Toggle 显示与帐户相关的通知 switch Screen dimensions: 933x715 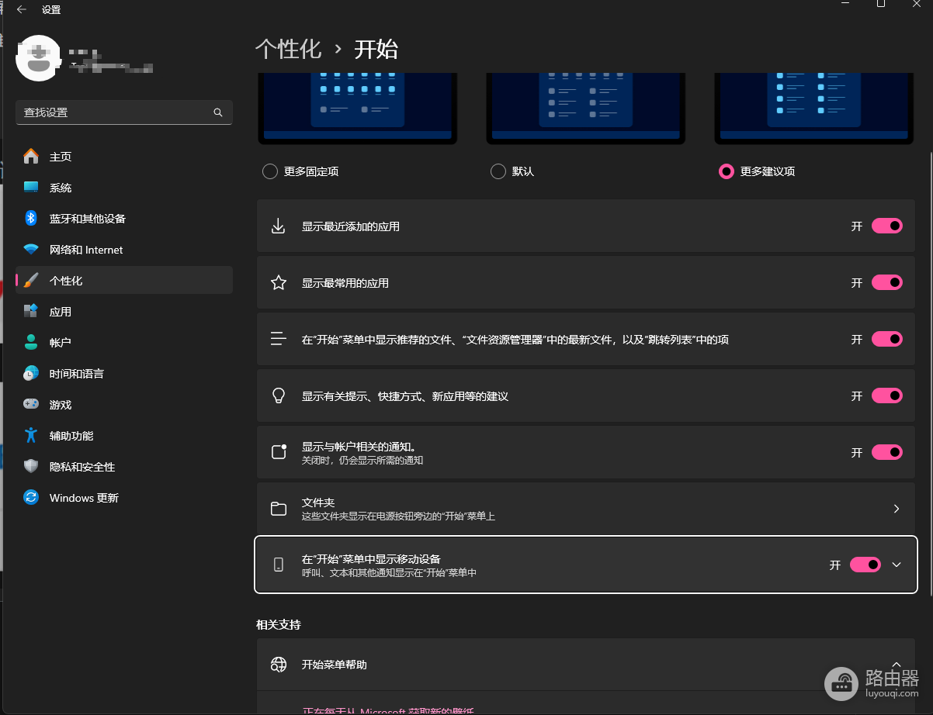(x=886, y=452)
